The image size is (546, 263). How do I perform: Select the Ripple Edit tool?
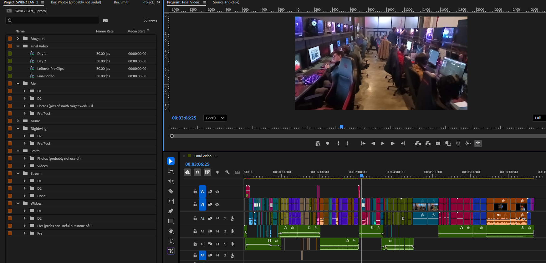[x=171, y=181]
